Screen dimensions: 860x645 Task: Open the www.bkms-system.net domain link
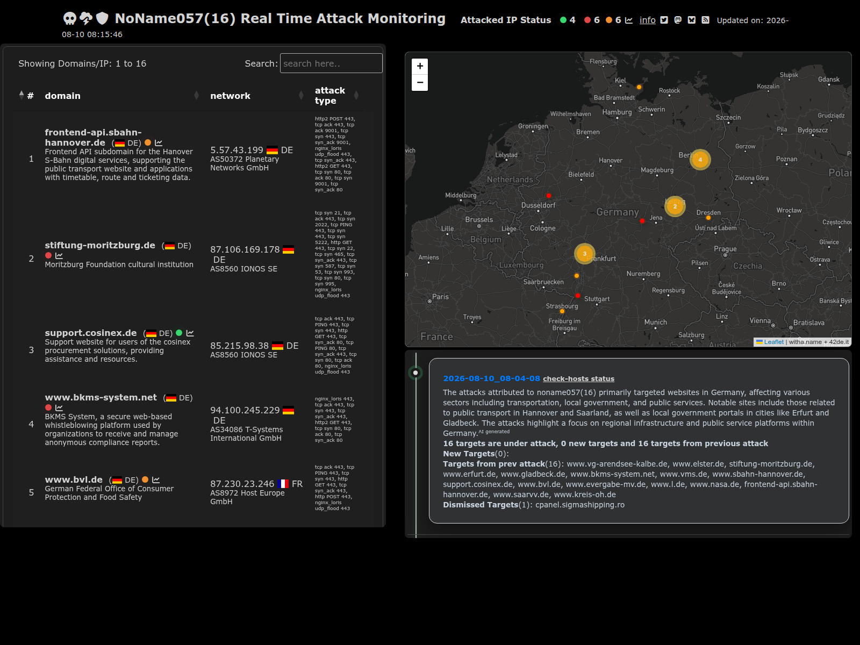101,397
